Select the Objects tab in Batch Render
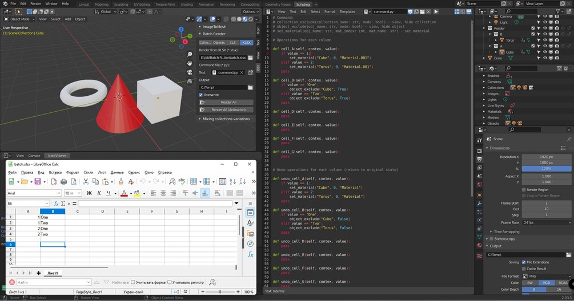This screenshot has width=574, height=301. pyautogui.click(x=219, y=42)
